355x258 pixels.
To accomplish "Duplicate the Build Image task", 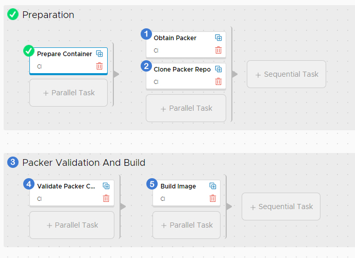I will (213, 186).
